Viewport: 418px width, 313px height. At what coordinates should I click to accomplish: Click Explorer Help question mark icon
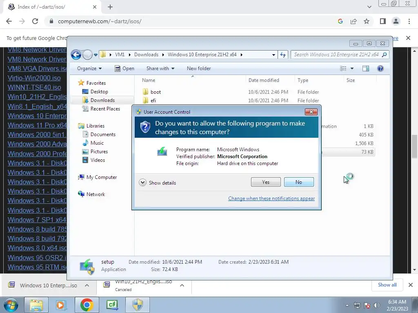point(380,68)
